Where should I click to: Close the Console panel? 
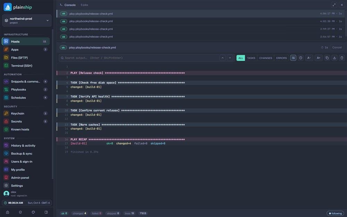tap(342, 5)
